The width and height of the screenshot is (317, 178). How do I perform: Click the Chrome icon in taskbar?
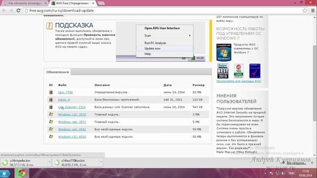point(22,174)
